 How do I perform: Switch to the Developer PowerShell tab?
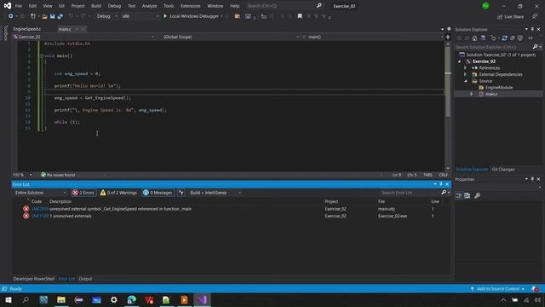point(34,279)
